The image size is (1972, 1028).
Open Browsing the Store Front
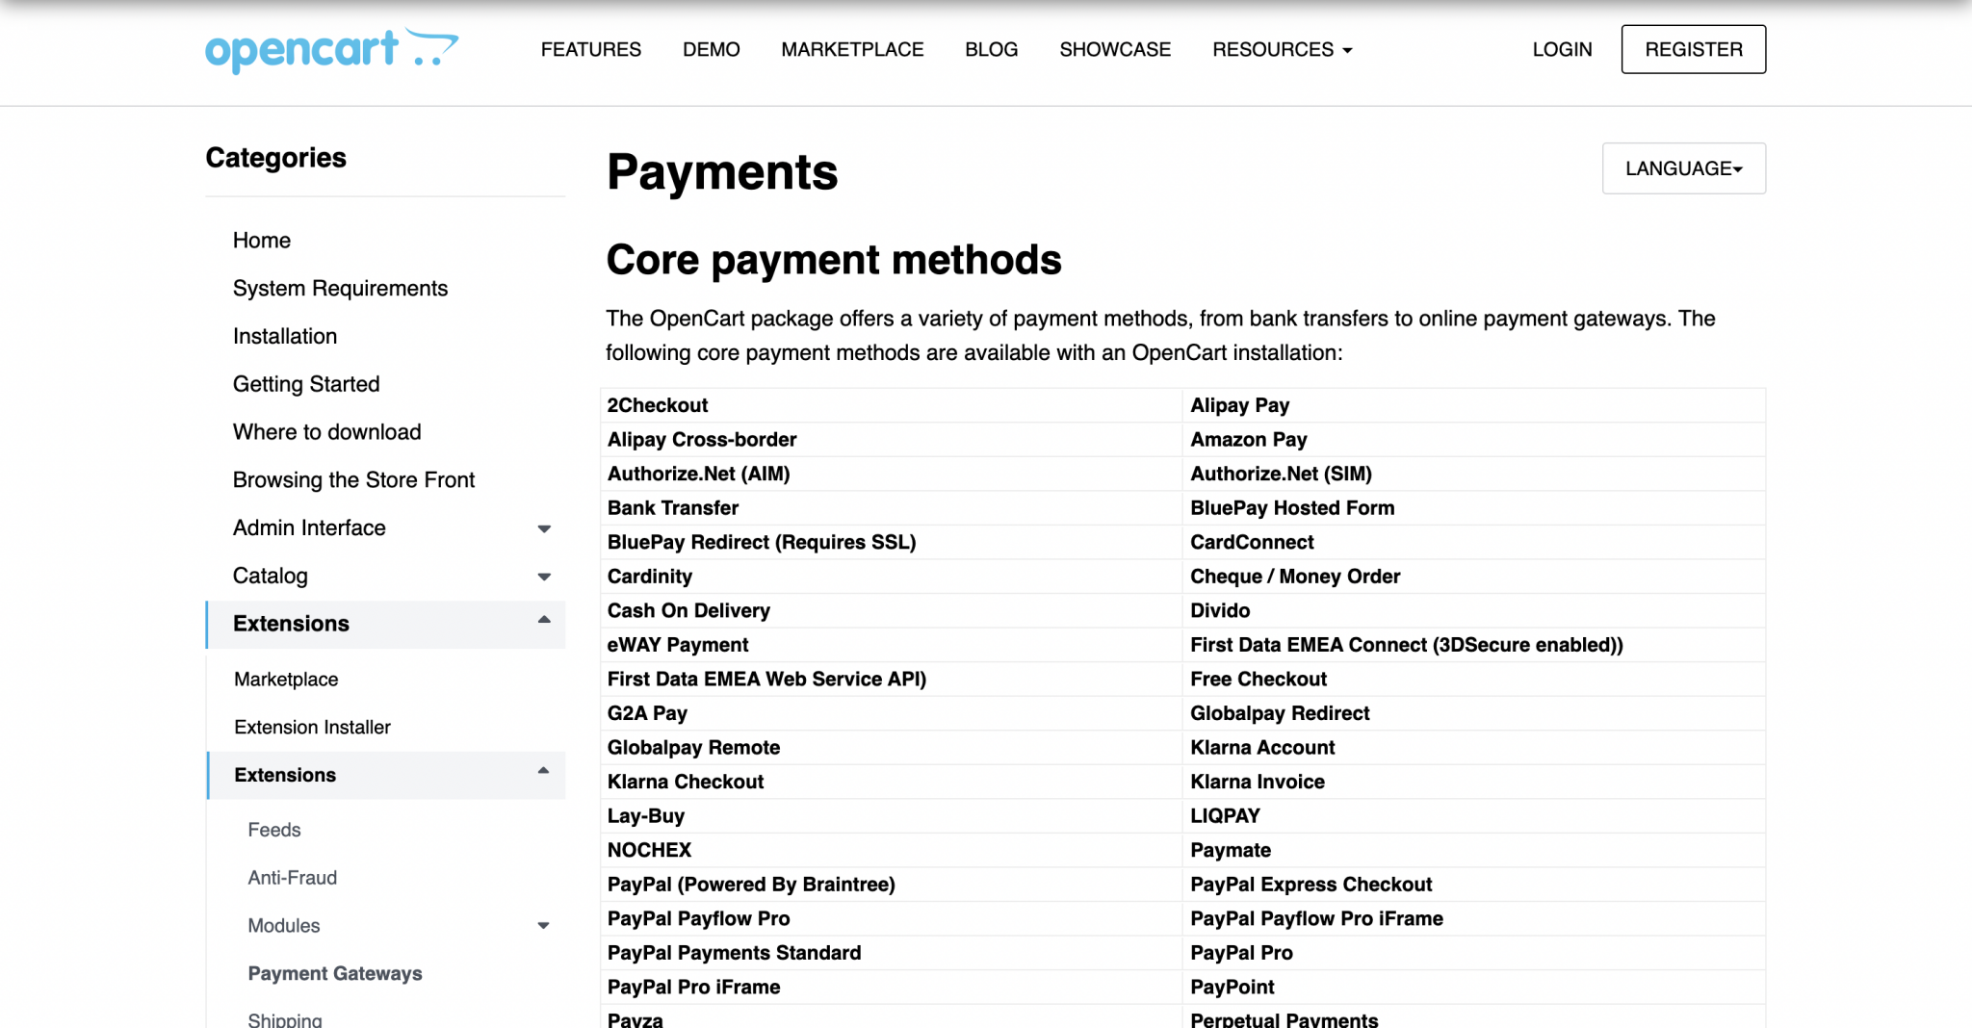click(353, 479)
